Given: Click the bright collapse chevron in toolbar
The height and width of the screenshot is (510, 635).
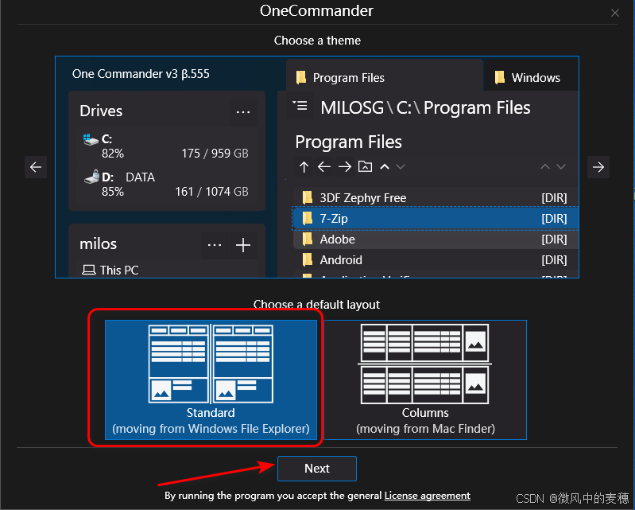Looking at the screenshot, I should (385, 166).
